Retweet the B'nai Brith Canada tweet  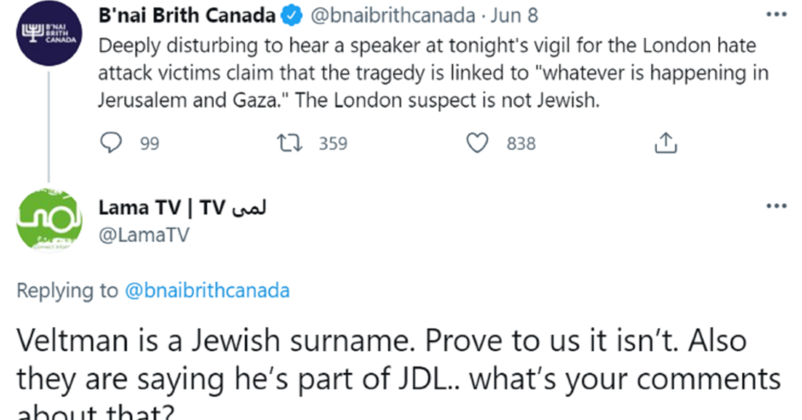point(289,143)
